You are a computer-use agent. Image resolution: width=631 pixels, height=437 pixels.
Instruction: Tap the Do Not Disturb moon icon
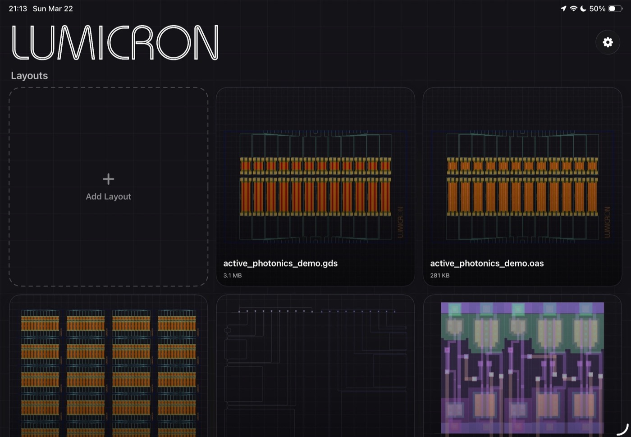pos(583,9)
